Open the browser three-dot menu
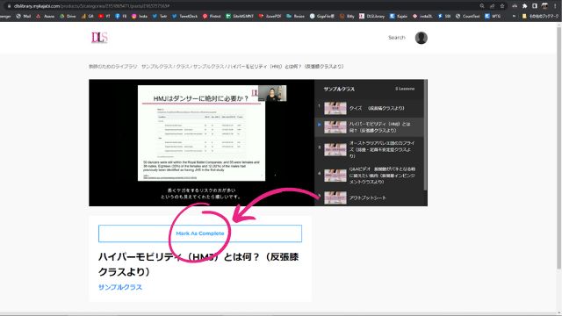562x316 pixels. click(554, 6)
